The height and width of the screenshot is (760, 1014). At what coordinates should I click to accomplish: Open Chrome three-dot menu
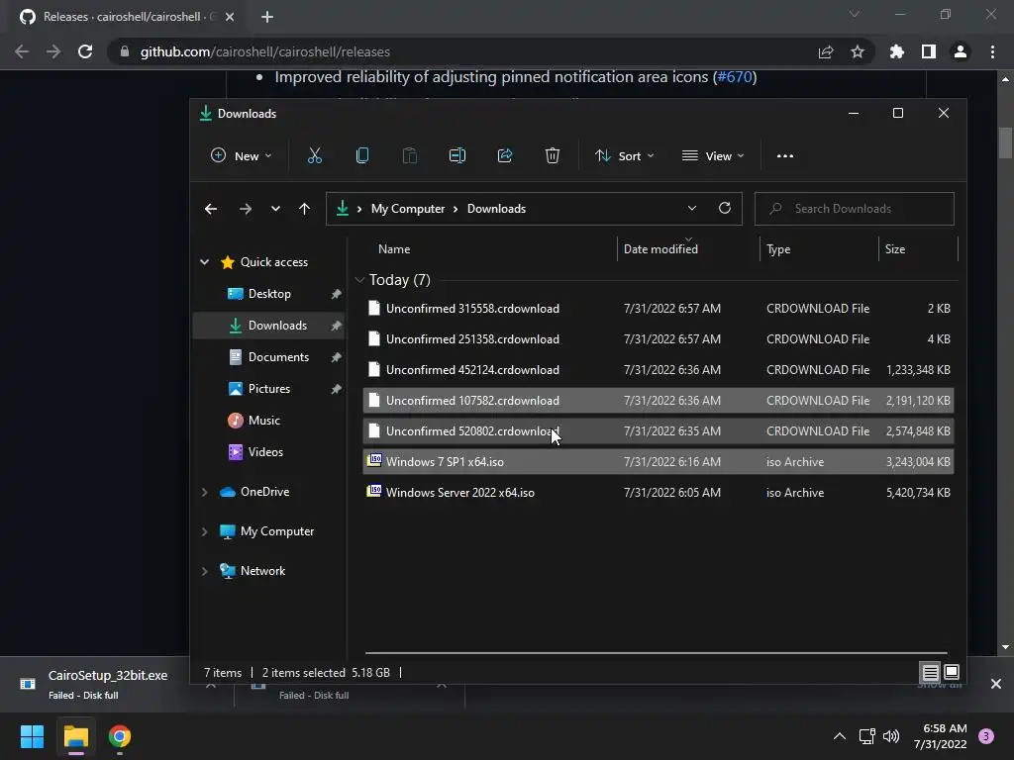[x=992, y=51]
